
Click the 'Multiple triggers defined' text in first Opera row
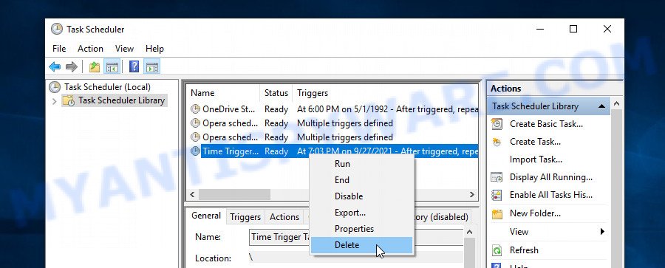tap(345, 123)
